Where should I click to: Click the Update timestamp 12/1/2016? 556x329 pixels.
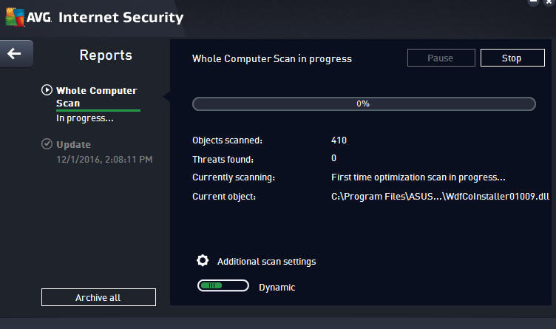click(x=104, y=159)
